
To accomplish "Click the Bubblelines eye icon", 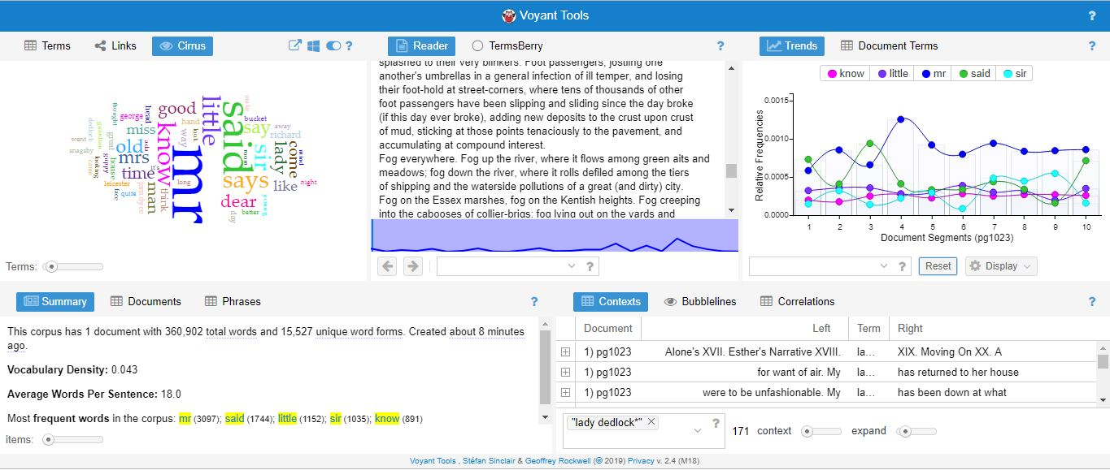I will pyautogui.click(x=671, y=301).
